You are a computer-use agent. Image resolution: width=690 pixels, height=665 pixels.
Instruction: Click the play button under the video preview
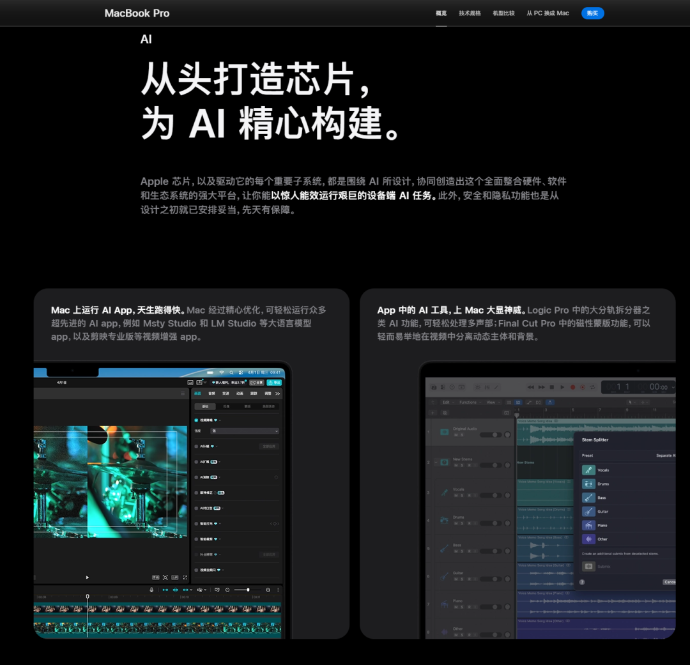pyautogui.click(x=87, y=577)
